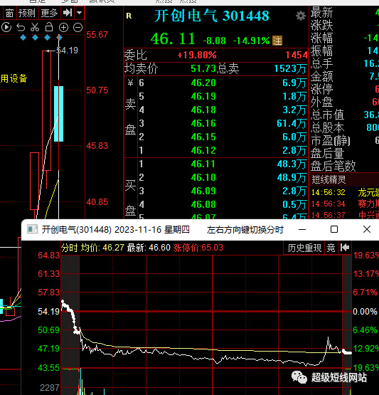Click the jump-to-end arrow icon

point(68,13)
